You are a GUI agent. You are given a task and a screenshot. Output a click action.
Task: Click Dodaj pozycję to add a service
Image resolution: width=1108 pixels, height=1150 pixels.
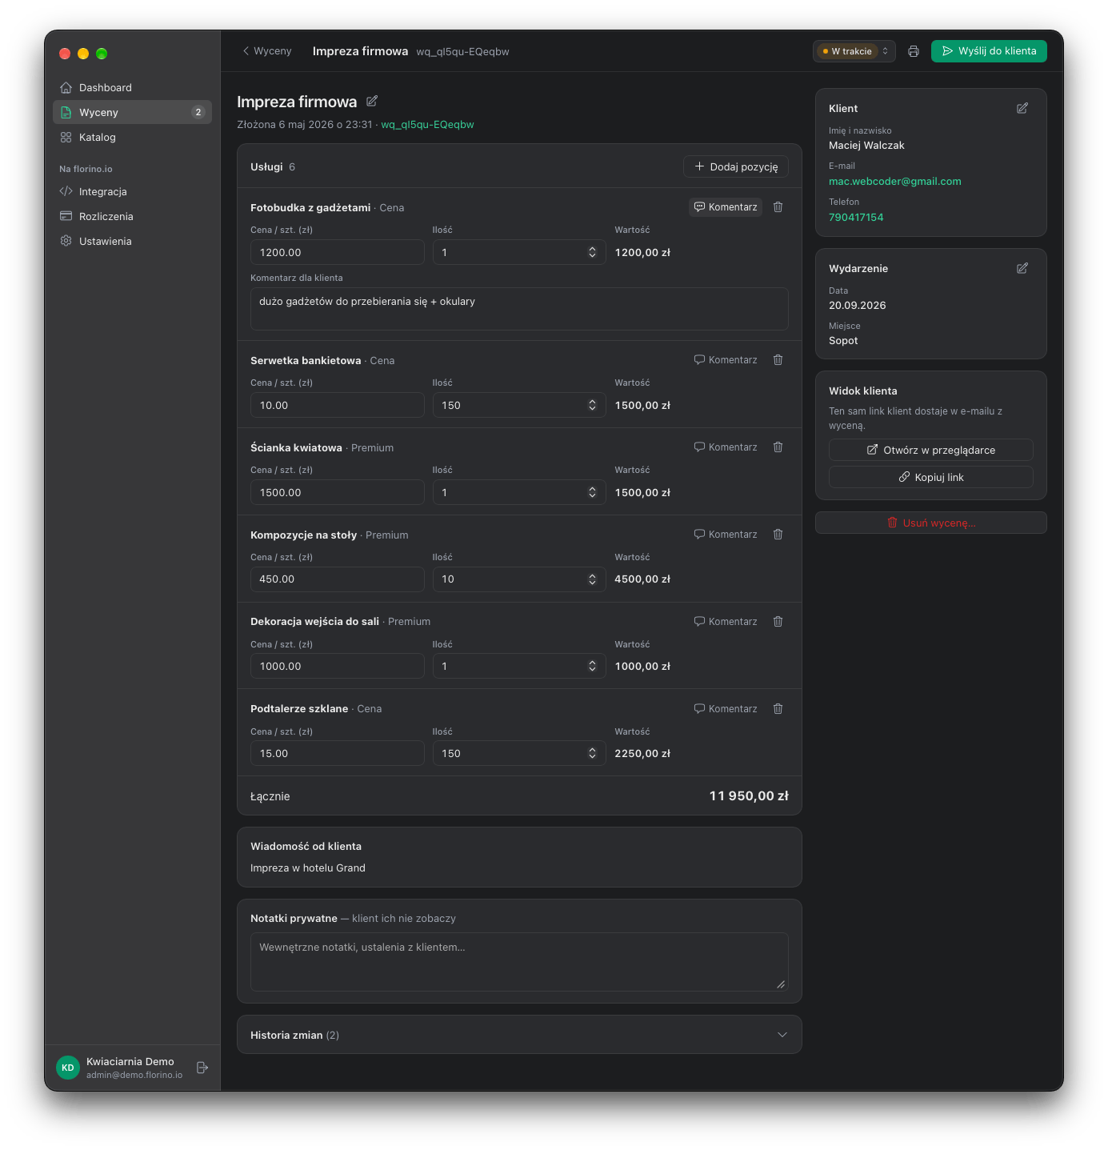coord(736,166)
